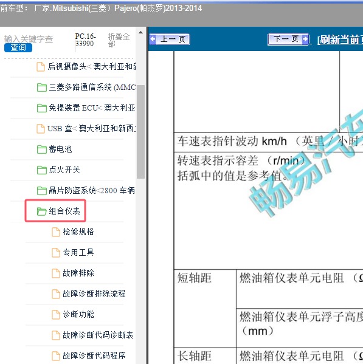Click page icon beside USB 盒
This screenshot has height=364, width=363.
41,129
